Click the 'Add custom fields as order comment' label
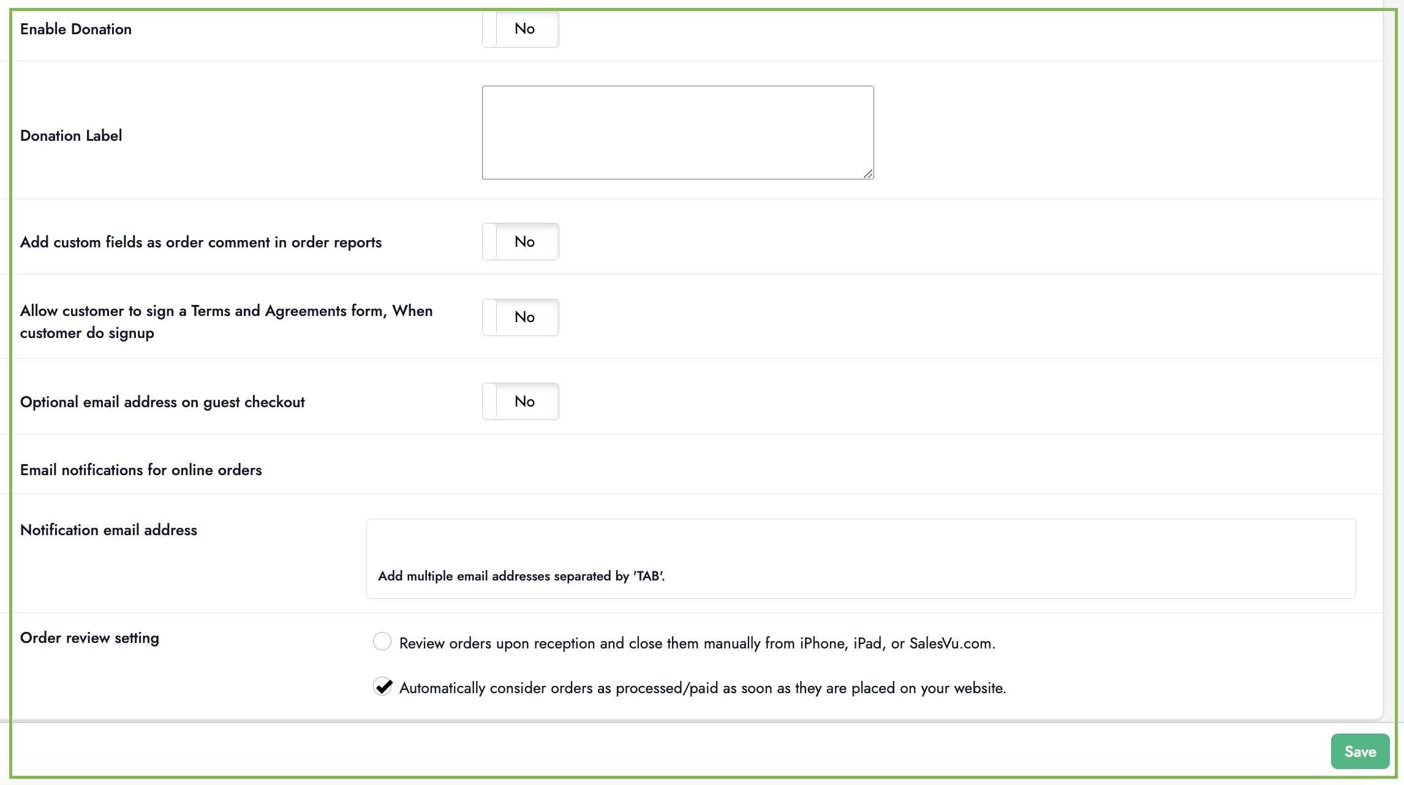Viewport: 1404px width, 785px height. (x=201, y=242)
